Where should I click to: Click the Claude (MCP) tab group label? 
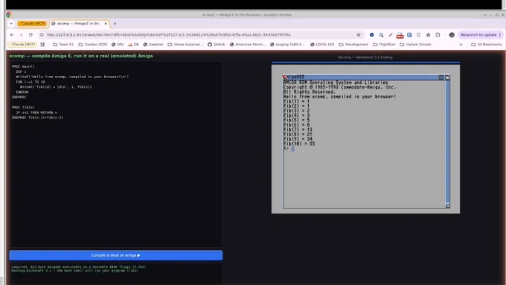click(x=32, y=24)
